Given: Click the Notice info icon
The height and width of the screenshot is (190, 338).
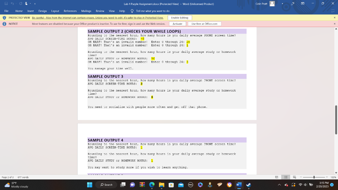Looking at the screenshot, I should coord(4,24).
